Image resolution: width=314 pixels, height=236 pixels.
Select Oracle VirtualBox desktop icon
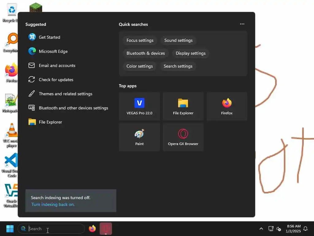10,195
